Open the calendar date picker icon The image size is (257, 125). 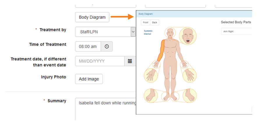130,61
